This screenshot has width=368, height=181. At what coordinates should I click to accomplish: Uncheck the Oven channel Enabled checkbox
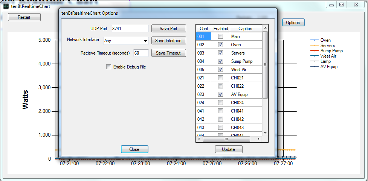tap(221, 45)
